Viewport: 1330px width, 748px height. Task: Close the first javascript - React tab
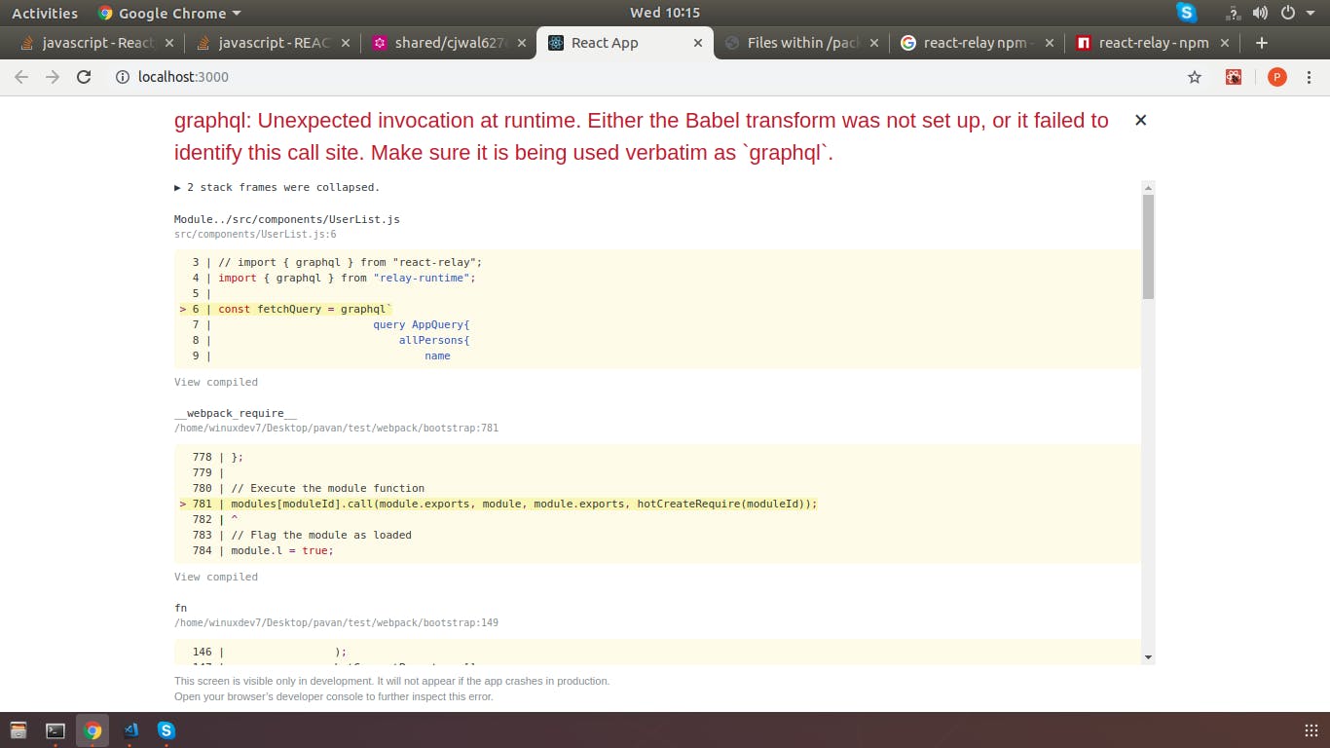pyautogui.click(x=169, y=43)
